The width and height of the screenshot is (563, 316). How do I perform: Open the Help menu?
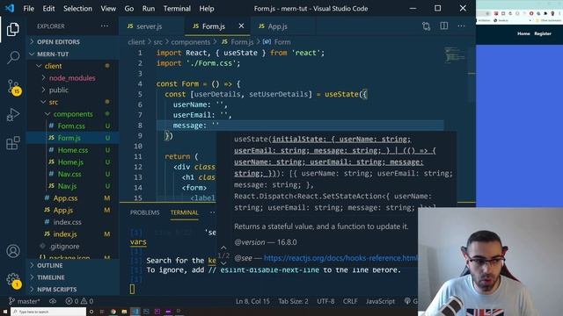click(207, 8)
